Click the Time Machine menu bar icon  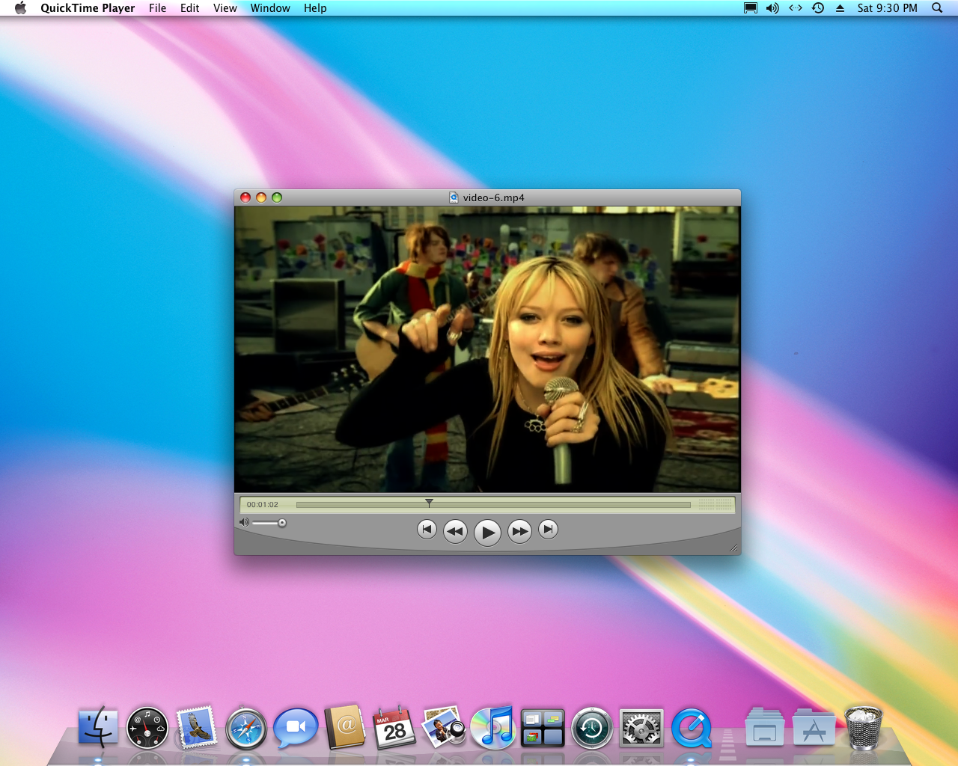coord(818,8)
